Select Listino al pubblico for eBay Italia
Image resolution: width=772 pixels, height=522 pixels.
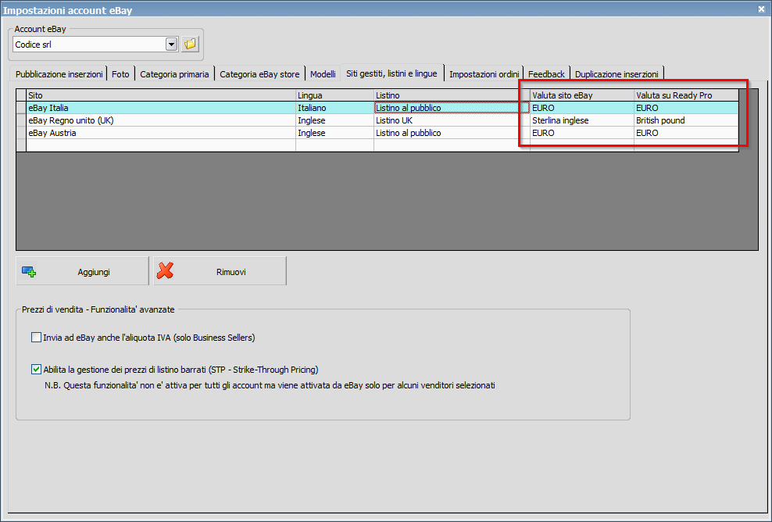click(452, 108)
